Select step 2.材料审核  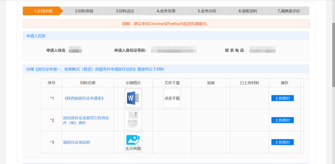click(84, 11)
